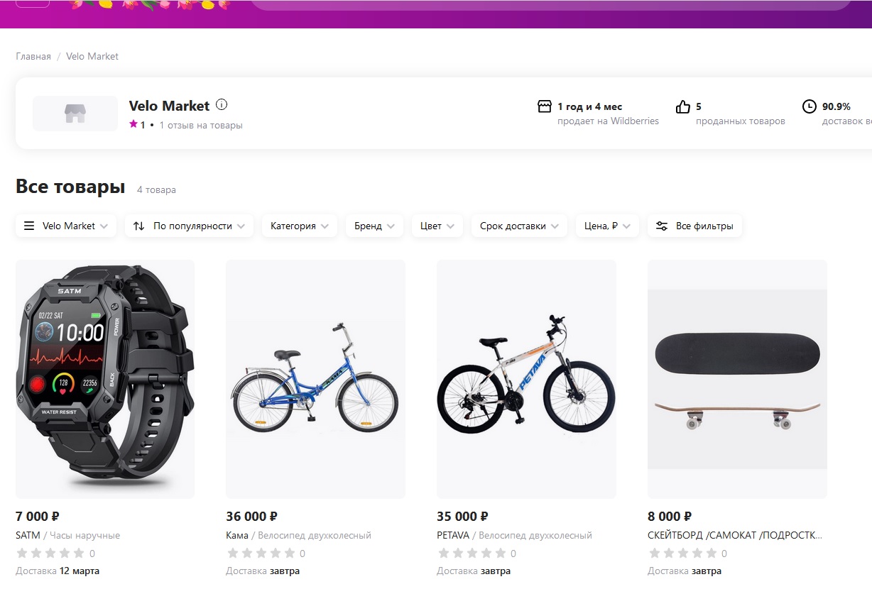Click the store placeholder logo icon
Viewport: 872px width, 589px height.
tap(75, 114)
